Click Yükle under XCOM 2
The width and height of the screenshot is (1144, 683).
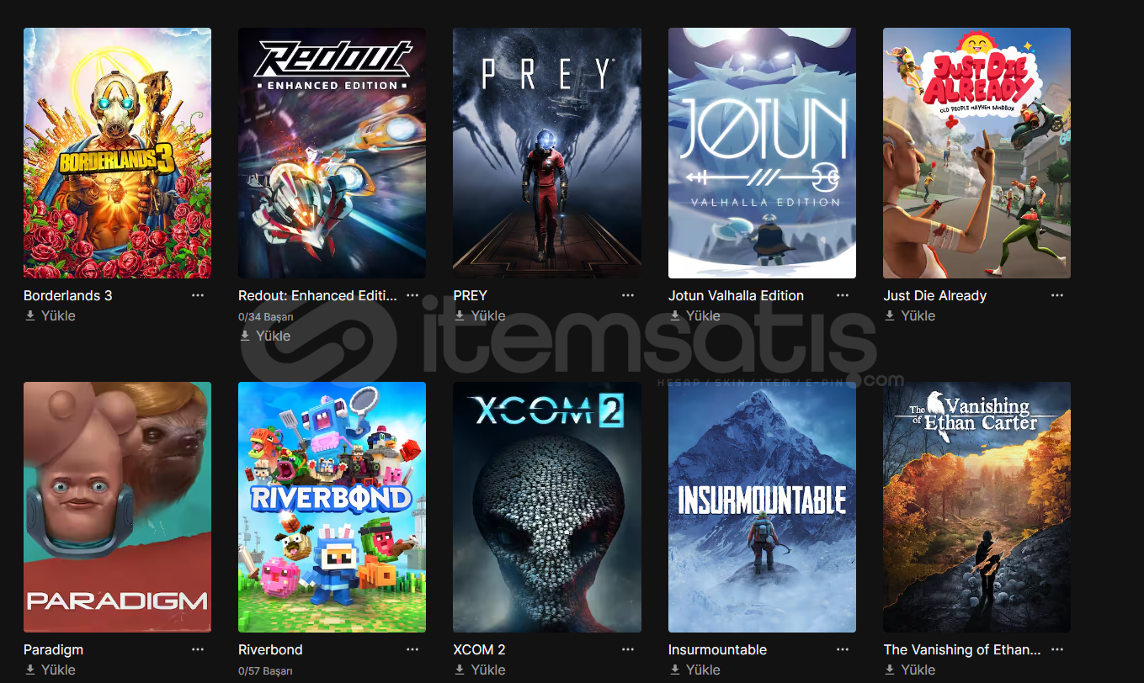(480, 670)
